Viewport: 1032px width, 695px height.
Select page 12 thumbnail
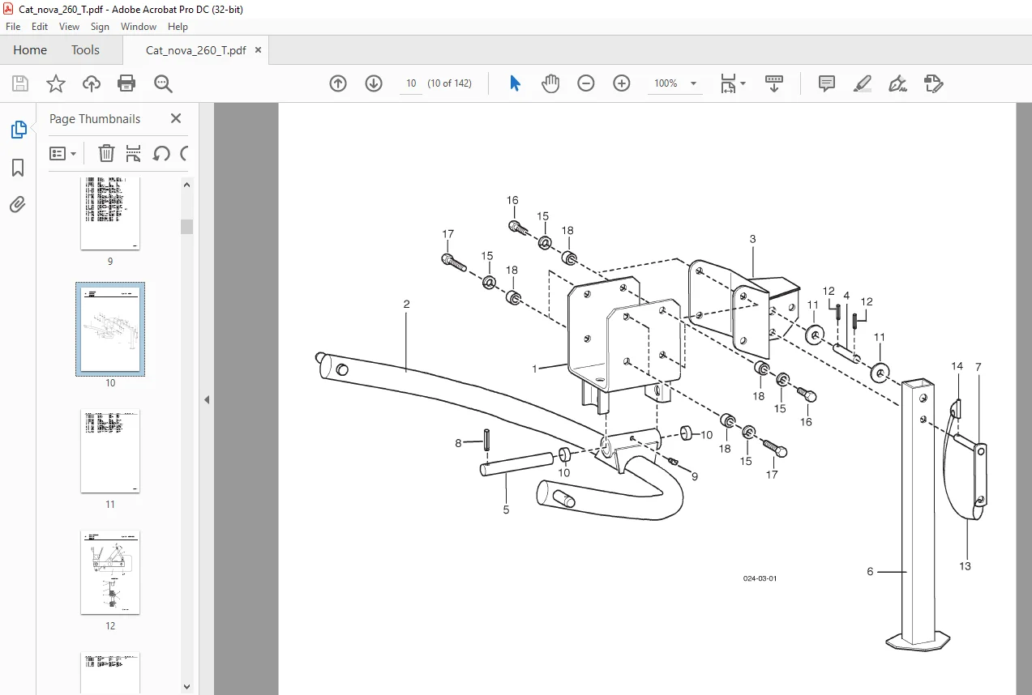coord(110,573)
